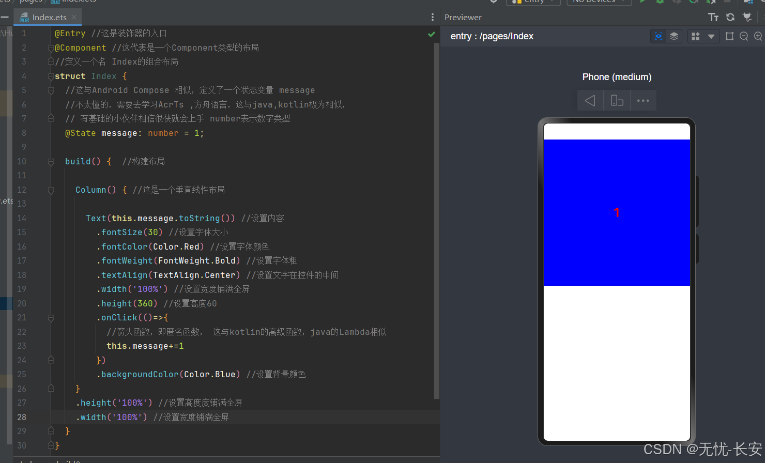Zoom in the preview
The width and height of the screenshot is (765, 463).
point(758,36)
